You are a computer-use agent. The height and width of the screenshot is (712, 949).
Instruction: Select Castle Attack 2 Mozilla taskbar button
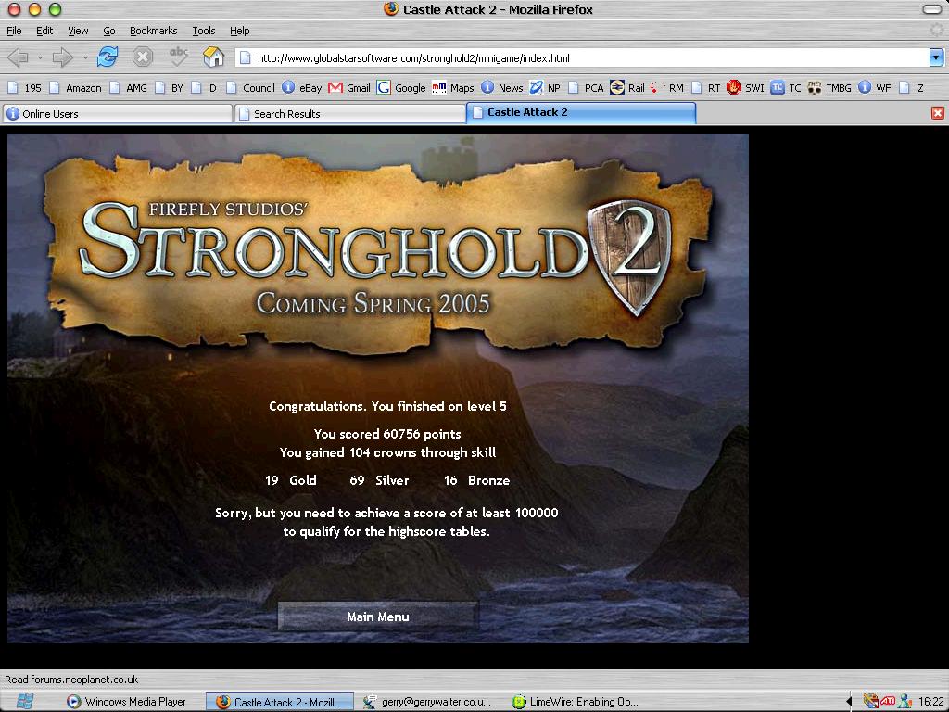pyautogui.click(x=280, y=702)
